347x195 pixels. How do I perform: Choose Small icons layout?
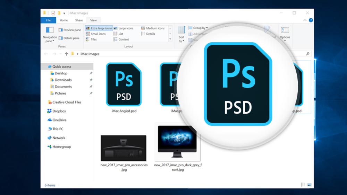point(96,34)
